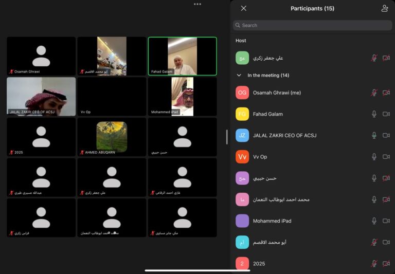Collapse the In the meeting section
This screenshot has height=274, width=395.
click(x=239, y=75)
